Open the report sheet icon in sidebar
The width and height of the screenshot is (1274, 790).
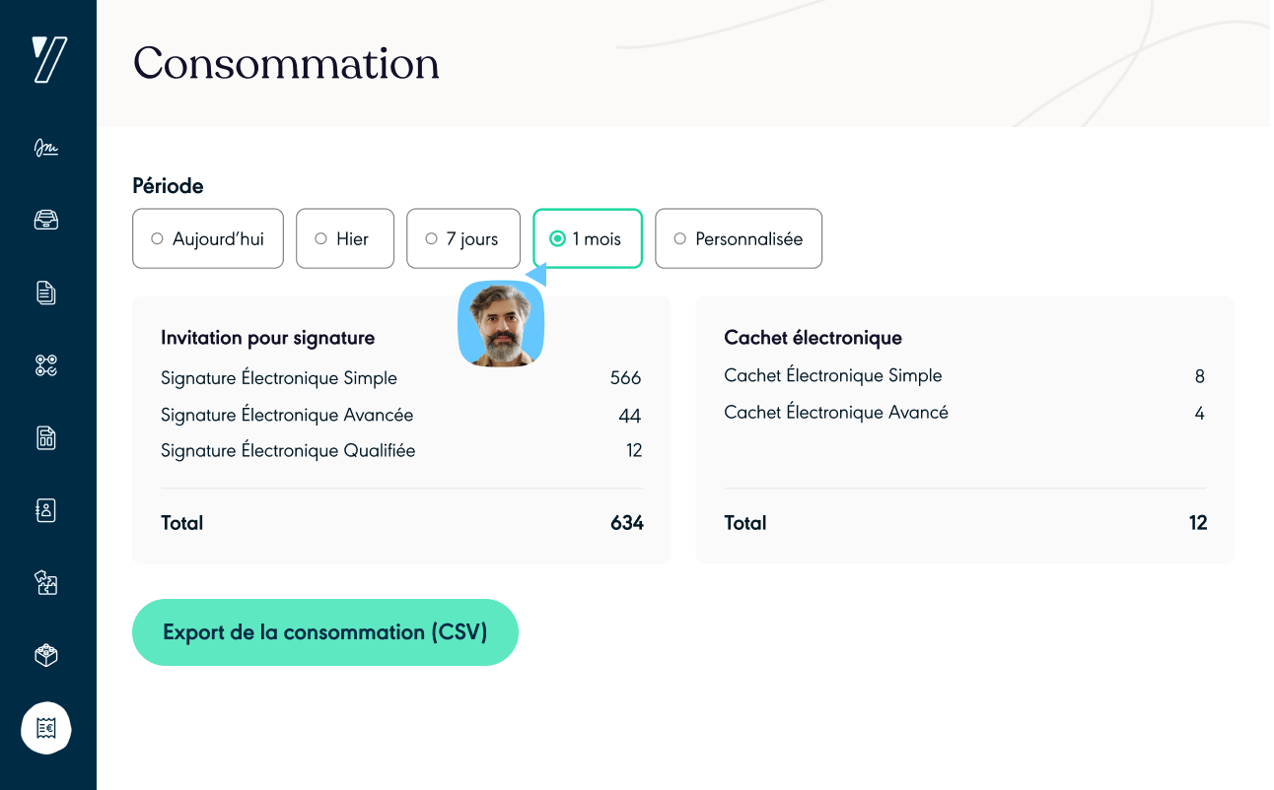pyautogui.click(x=46, y=437)
